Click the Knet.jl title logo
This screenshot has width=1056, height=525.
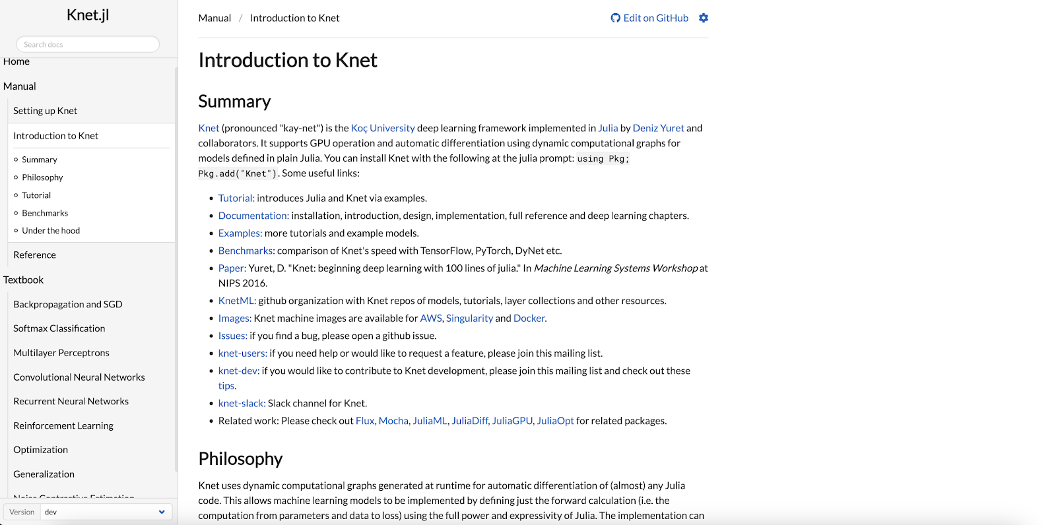tap(88, 15)
